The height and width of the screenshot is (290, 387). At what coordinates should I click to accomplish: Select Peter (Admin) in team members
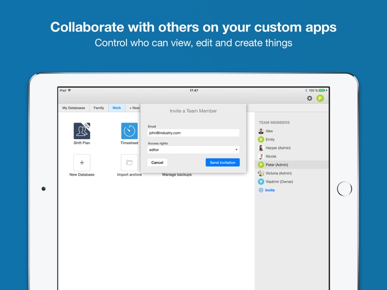(x=277, y=165)
